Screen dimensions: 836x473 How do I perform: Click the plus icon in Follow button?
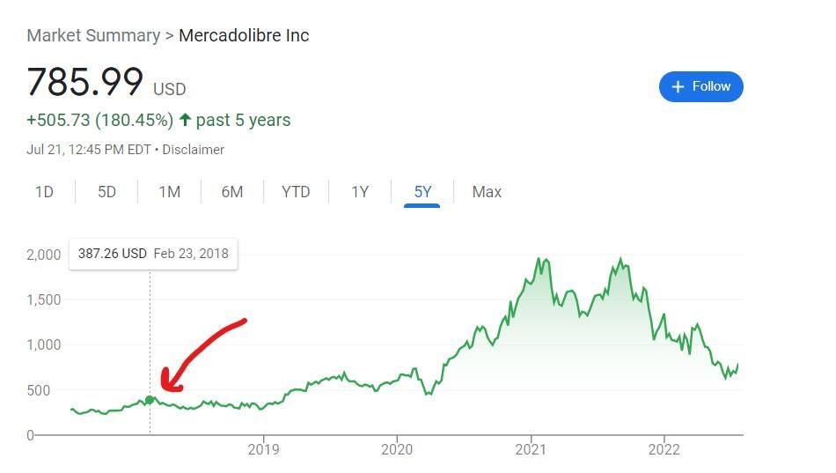(678, 86)
